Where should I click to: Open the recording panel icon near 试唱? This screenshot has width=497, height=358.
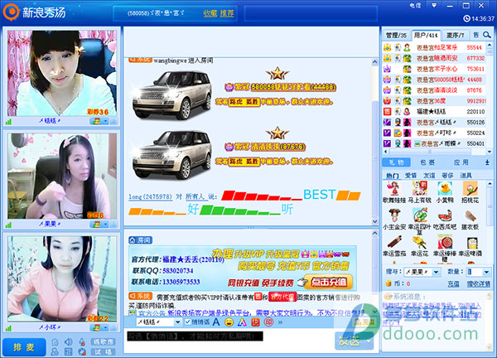(x=68, y=351)
